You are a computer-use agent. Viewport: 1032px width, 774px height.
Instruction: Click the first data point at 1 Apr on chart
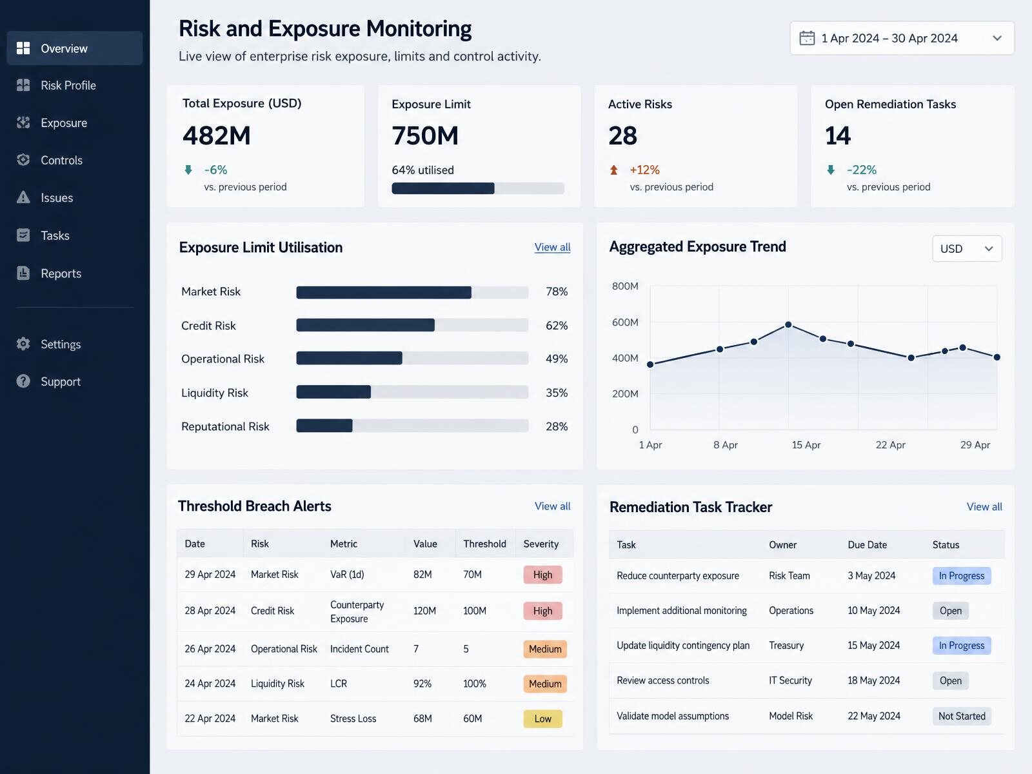point(650,364)
